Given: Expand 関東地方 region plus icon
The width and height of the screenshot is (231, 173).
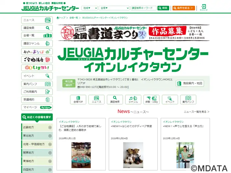Looking at the screenshot, I should 50,153.
